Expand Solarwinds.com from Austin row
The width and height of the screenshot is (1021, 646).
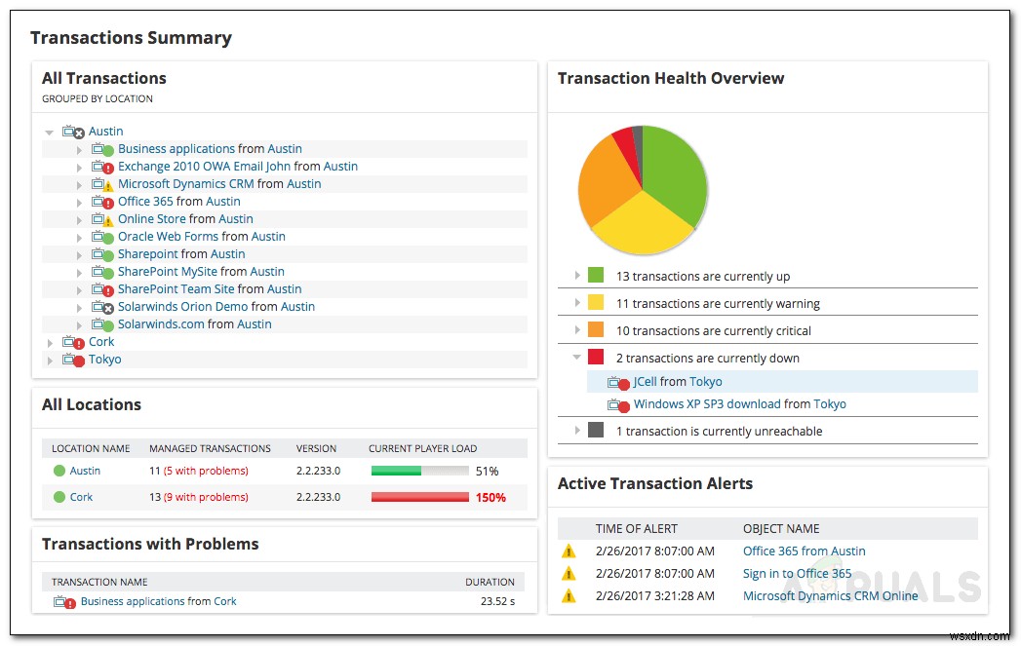coord(79,325)
